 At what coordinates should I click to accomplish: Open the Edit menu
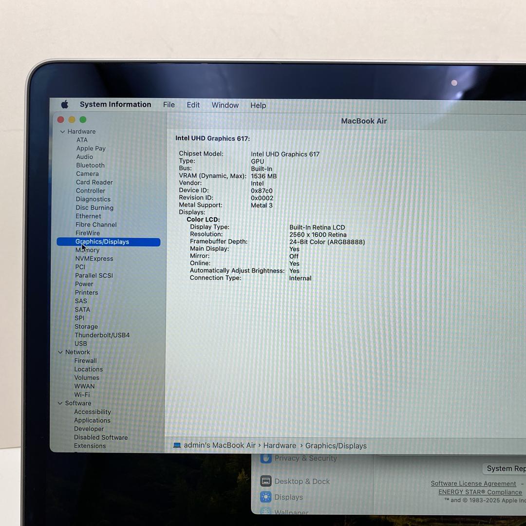pyautogui.click(x=193, y=105)
